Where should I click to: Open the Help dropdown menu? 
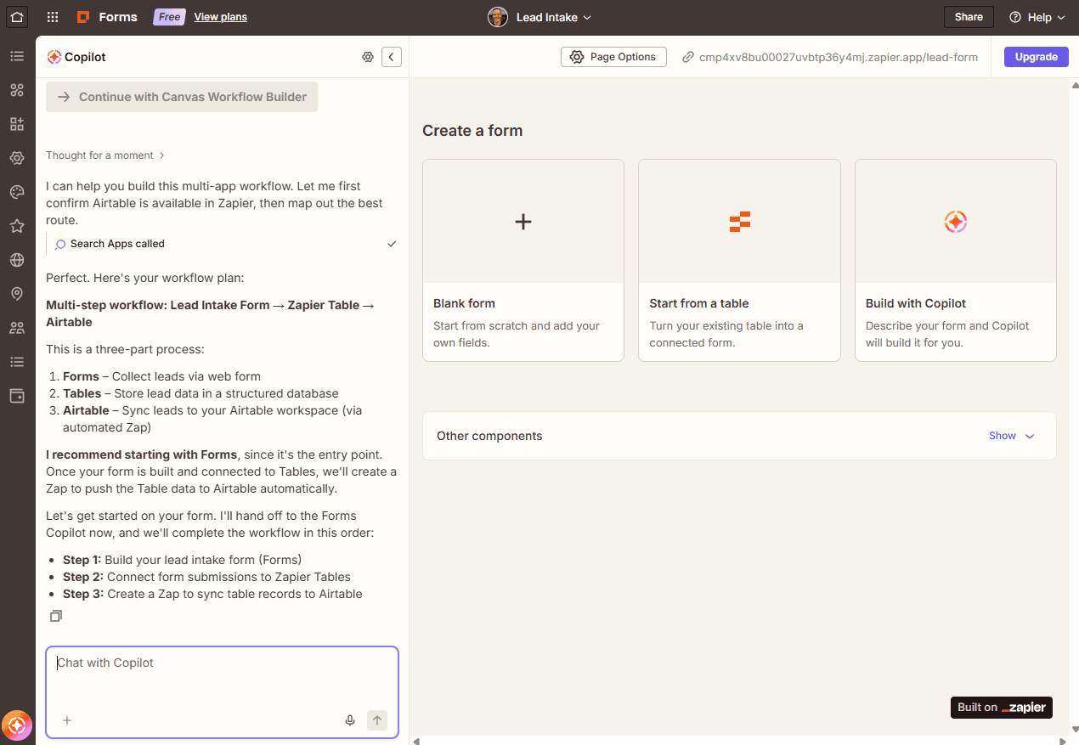click(x=1037, y=17)
